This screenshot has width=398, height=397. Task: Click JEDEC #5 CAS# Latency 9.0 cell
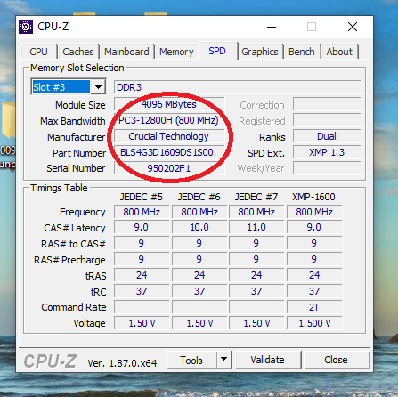(142, 228)
